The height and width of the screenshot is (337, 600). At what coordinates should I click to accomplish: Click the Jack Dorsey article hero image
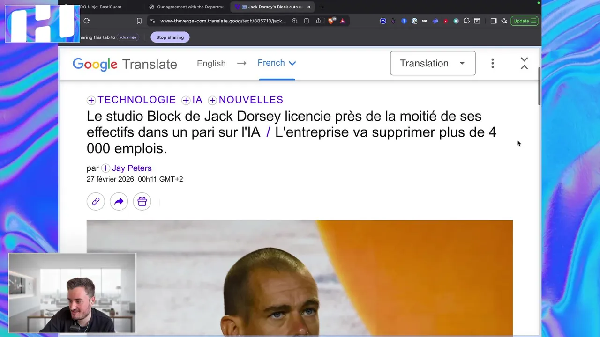pyautogui.click(x=300, y=278)
